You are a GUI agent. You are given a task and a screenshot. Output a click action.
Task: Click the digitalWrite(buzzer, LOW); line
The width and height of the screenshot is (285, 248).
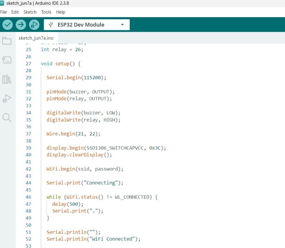pos(83,113)
